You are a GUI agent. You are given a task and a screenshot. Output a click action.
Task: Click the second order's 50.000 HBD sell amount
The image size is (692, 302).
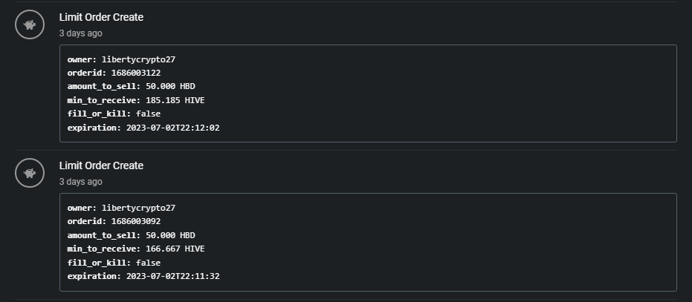170,235
